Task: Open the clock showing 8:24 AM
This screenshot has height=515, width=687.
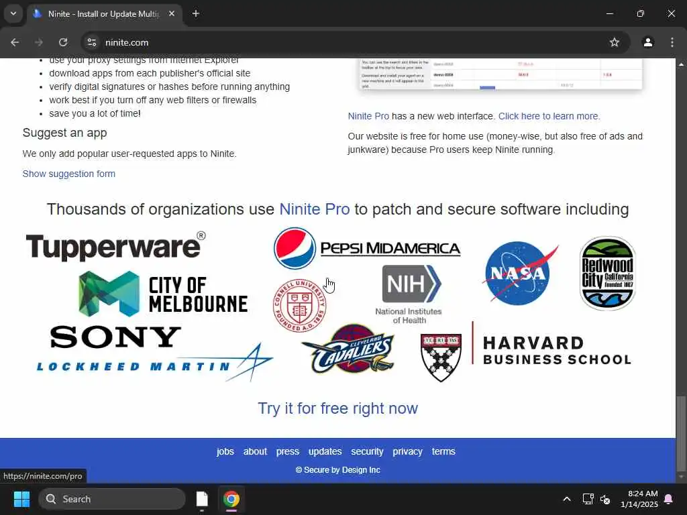Action: point(639,499)
